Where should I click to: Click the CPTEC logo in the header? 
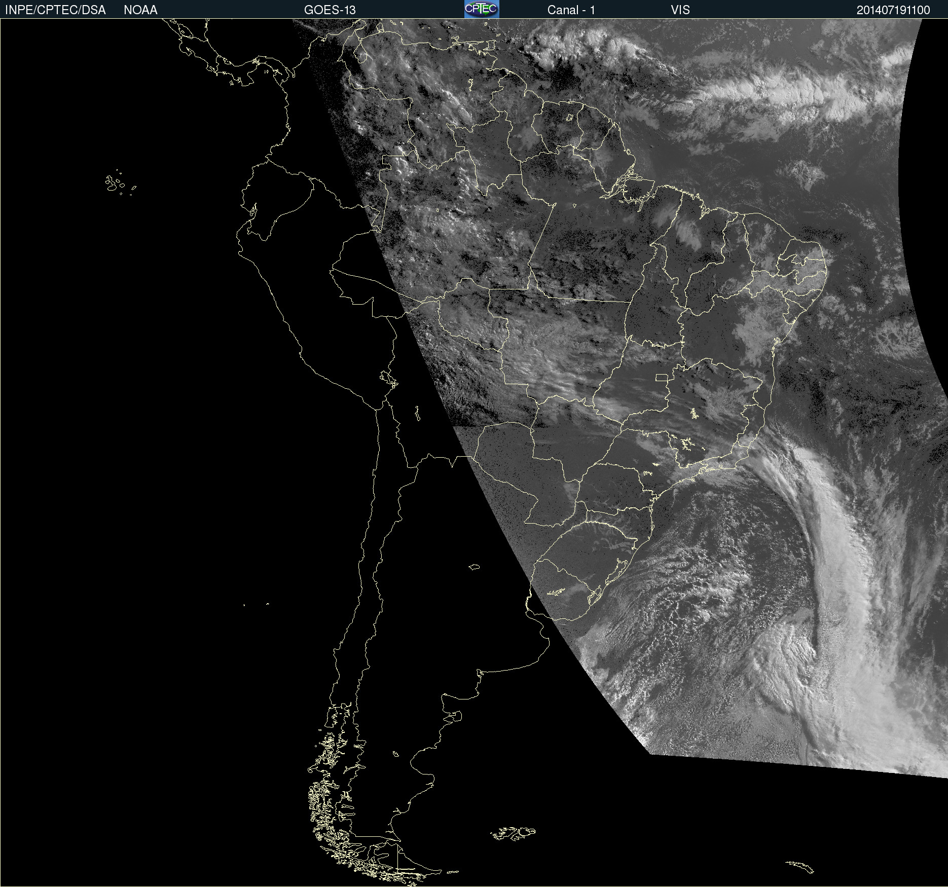pos(482,9)
